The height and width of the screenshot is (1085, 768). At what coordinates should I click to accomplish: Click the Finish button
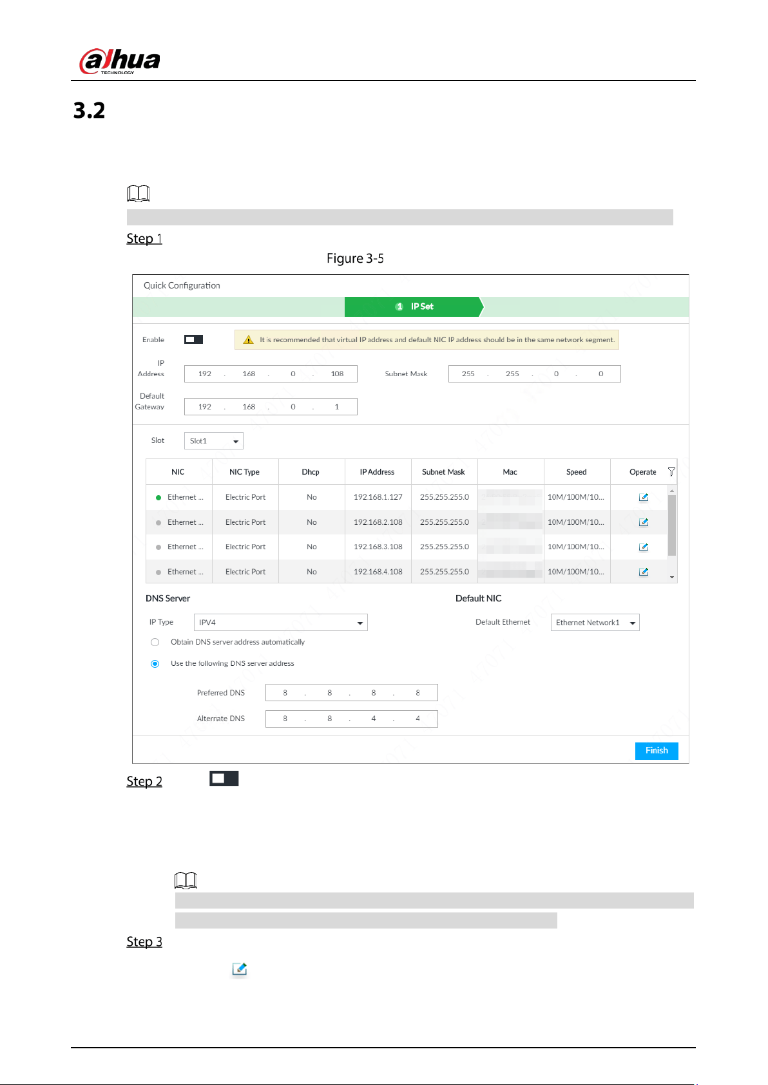(657, 751)
